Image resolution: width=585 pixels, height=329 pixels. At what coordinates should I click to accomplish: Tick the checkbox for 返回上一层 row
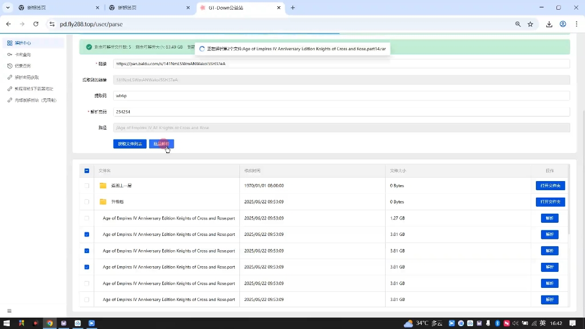tap(87, 186)
